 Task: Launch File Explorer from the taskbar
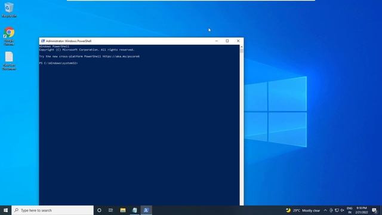click(x=123, y=210)
